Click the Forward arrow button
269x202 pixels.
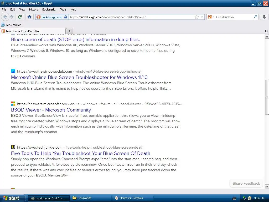coord(12,17)
